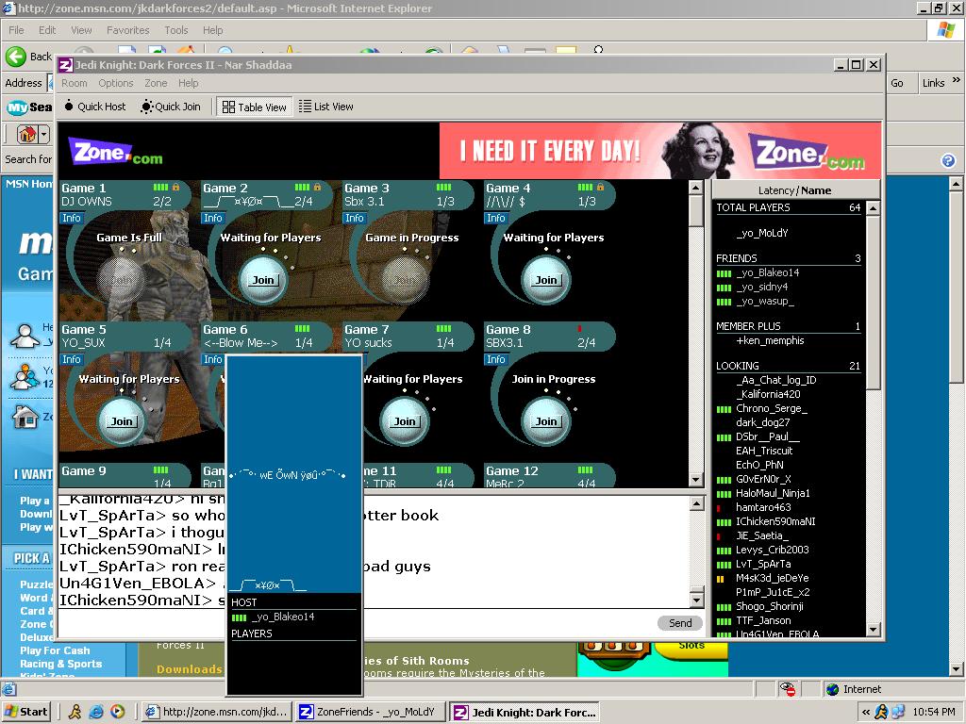966x724 pixels.
Task: Click the lock icon on Game 2
Action: click(317, 188)
